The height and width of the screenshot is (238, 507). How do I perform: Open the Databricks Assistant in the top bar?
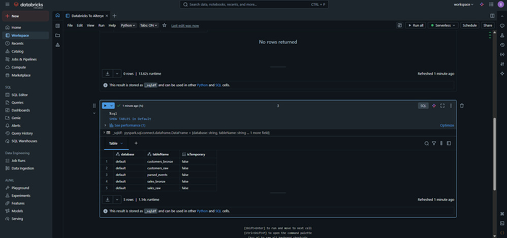point(482,5)
